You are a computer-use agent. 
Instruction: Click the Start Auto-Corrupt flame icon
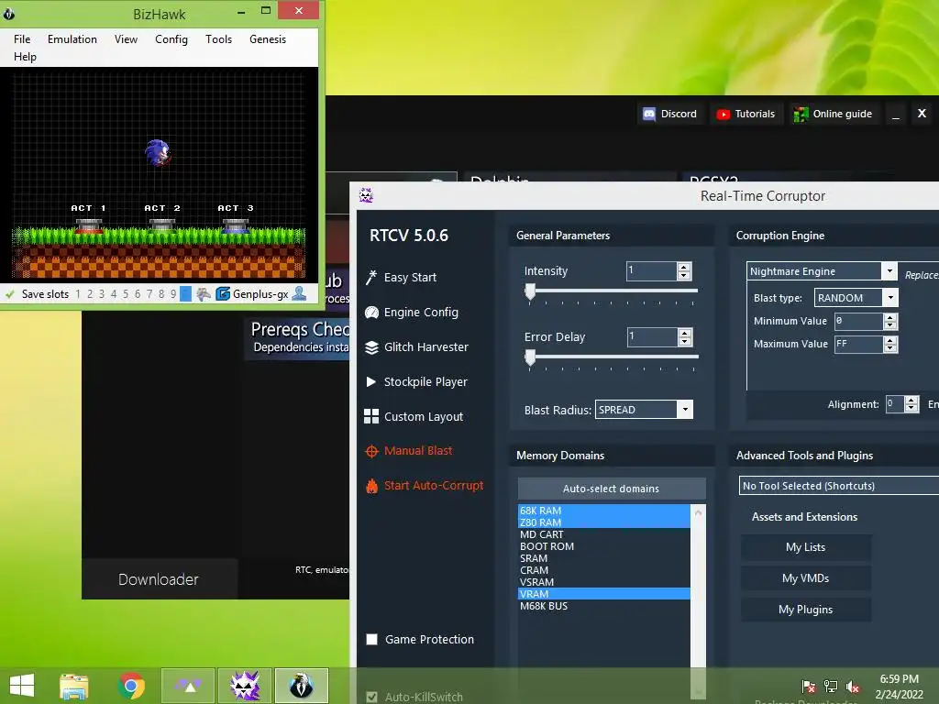(371, 486)
